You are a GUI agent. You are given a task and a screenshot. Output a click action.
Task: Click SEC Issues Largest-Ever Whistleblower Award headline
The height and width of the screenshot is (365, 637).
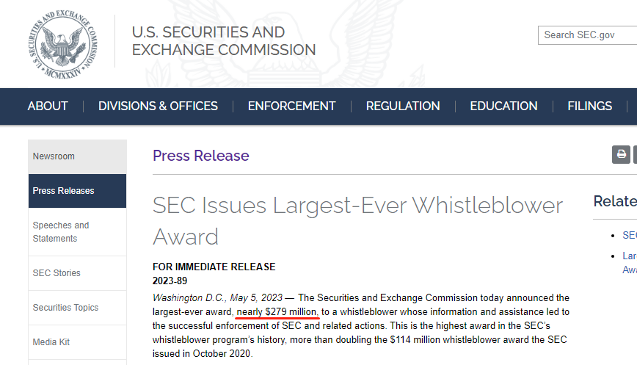click(x=357, y=221)
